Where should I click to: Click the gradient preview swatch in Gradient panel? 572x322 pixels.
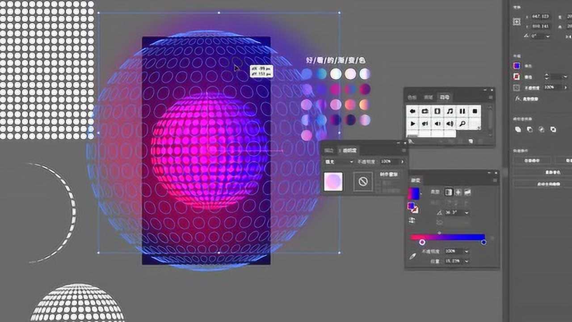[413, 193]
